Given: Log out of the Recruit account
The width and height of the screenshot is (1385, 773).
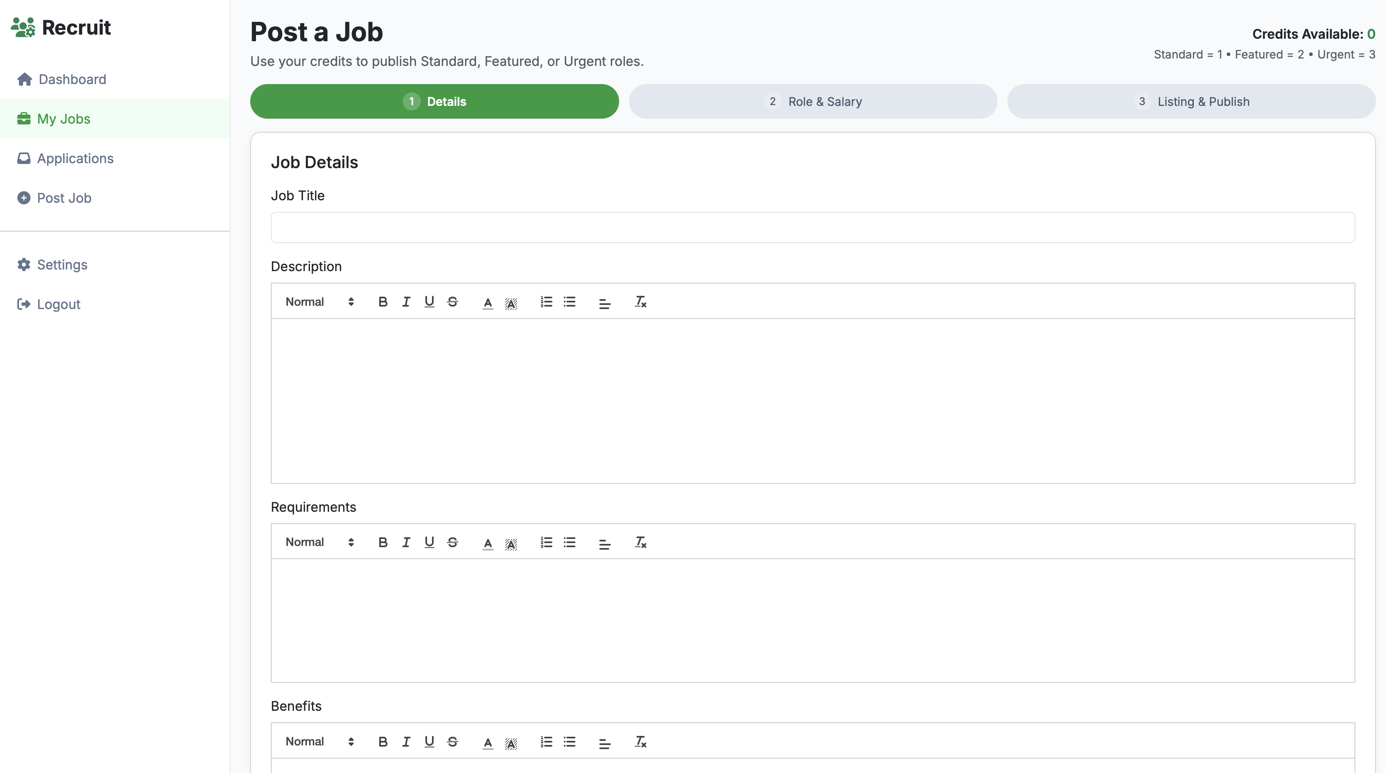Looking at the screenshot, I should click(58, 304).
